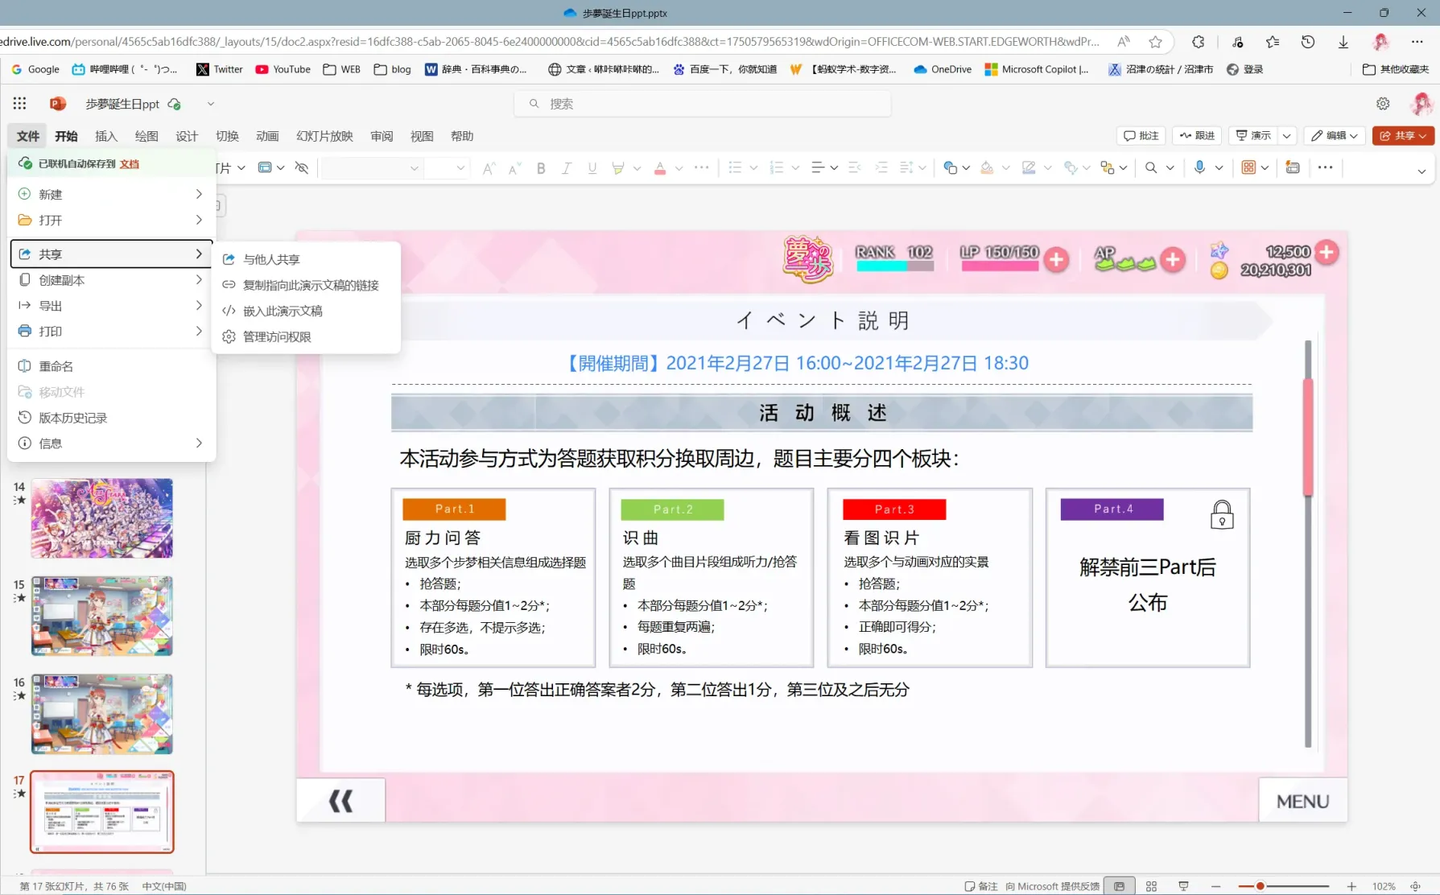Choose 嵌入此演示文稿
Viewport: 1440px width, 895px height.
tap(306, 311)
